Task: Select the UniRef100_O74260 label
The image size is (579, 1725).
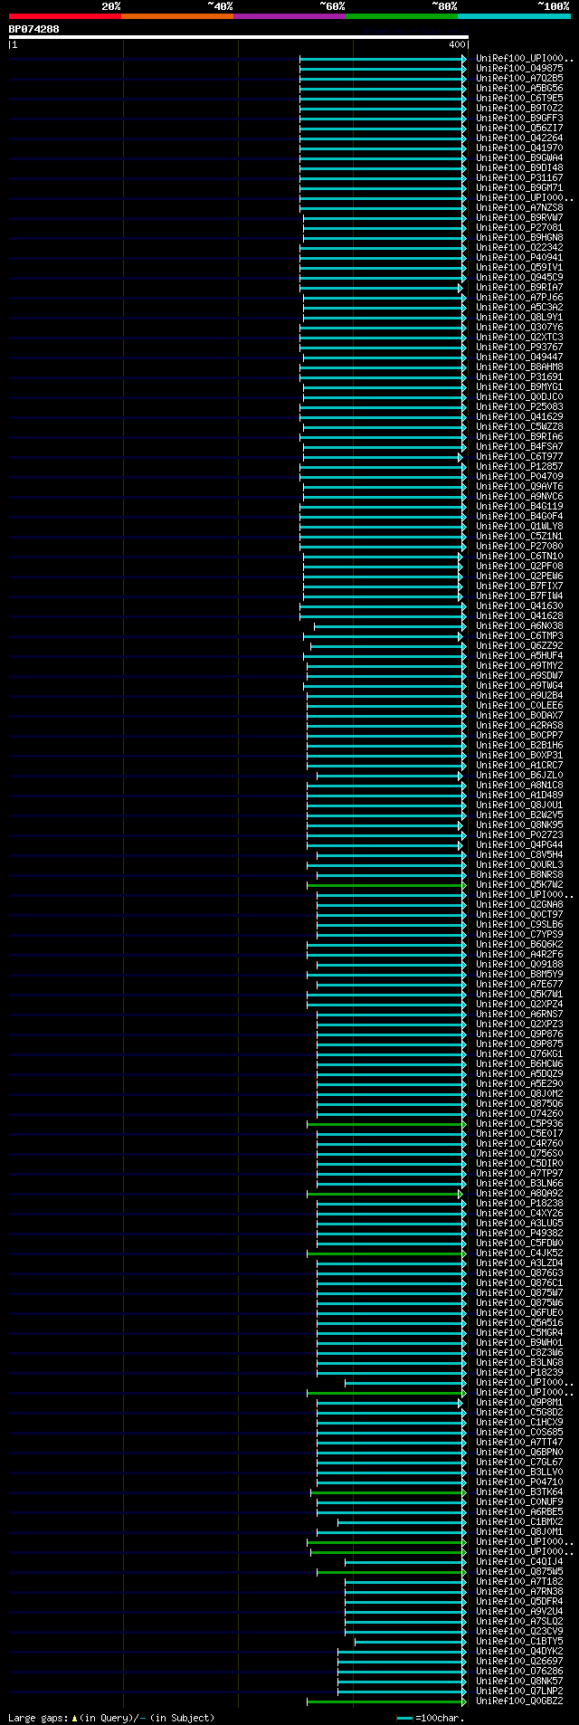Action: pyautogui.click(x=519, y=1113)
